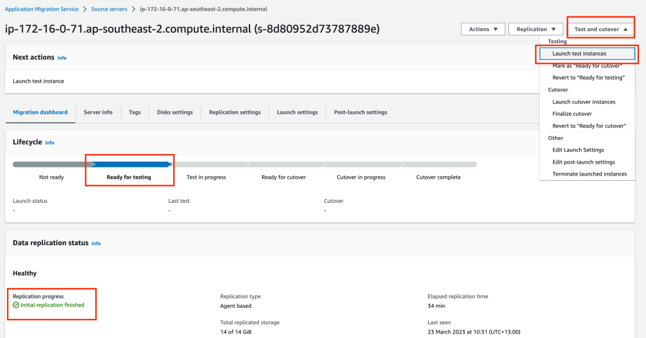The height and width of the screenshot is (338, 646).
Task: Select Edit post-launch settings in menu
Action: coord(583,162)
